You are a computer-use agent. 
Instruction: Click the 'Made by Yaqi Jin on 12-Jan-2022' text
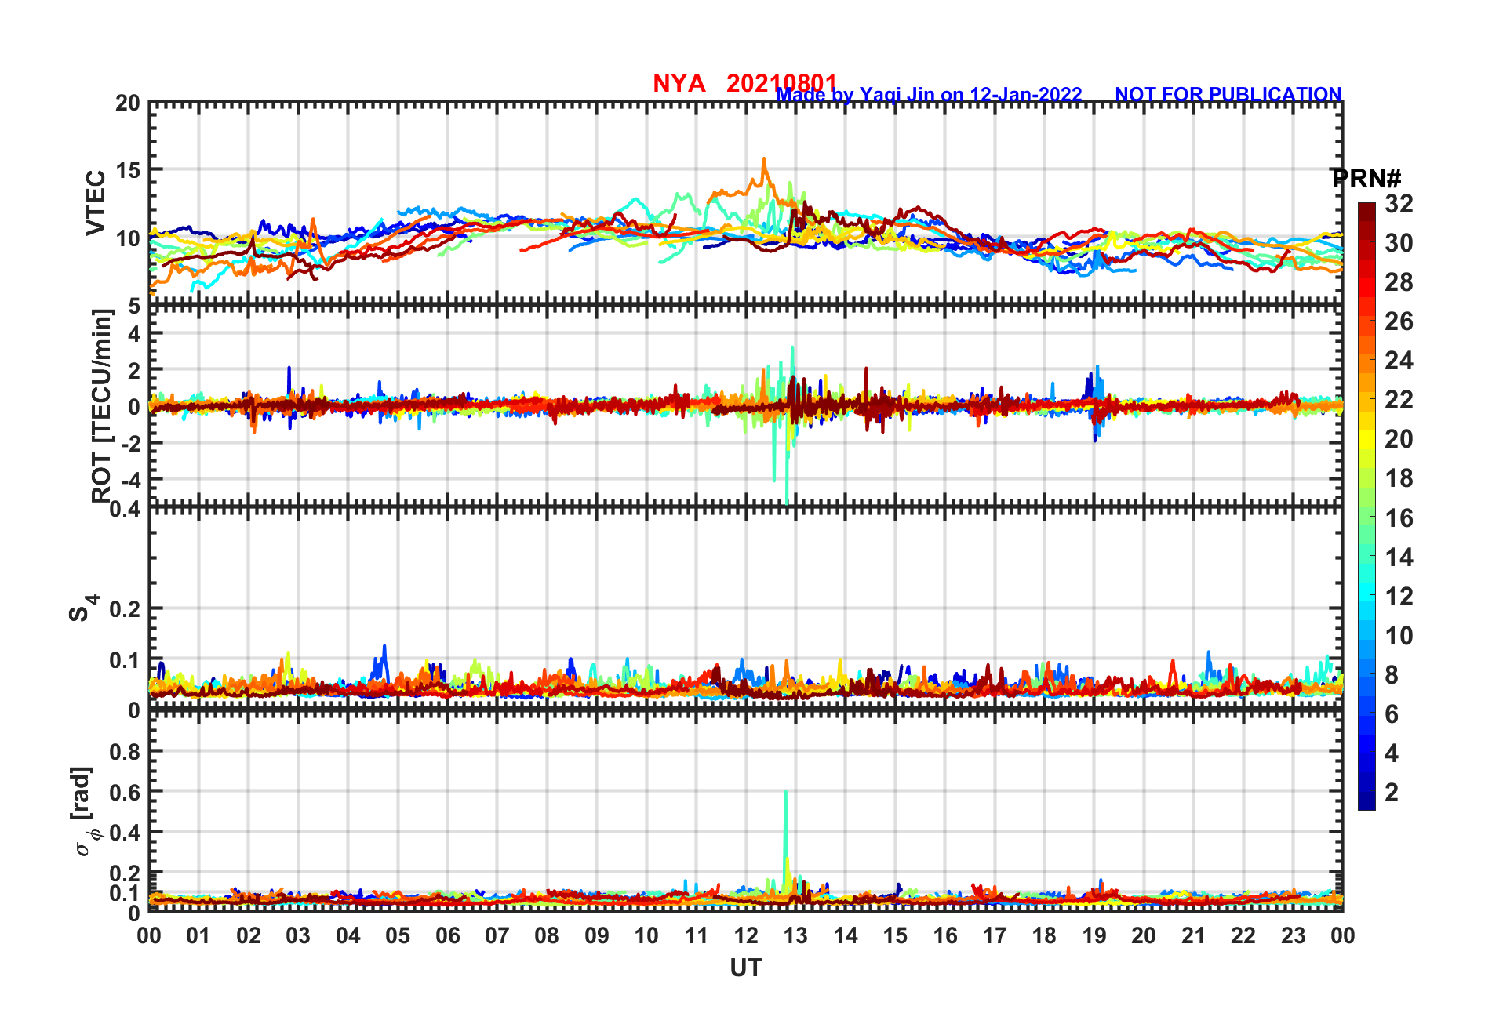pos(929,95)
